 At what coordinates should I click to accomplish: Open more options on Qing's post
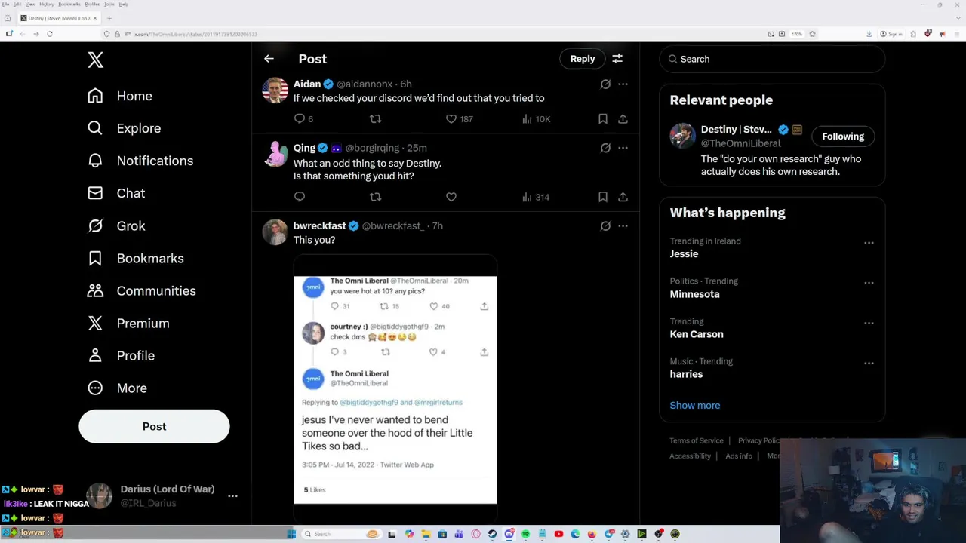[x=623, y=148]
